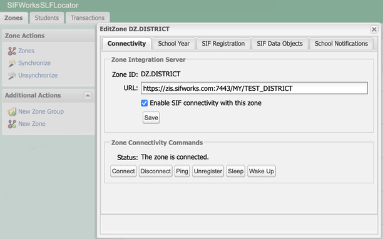Click the Unsynchronize wand icon

click(x=12, y=76)
